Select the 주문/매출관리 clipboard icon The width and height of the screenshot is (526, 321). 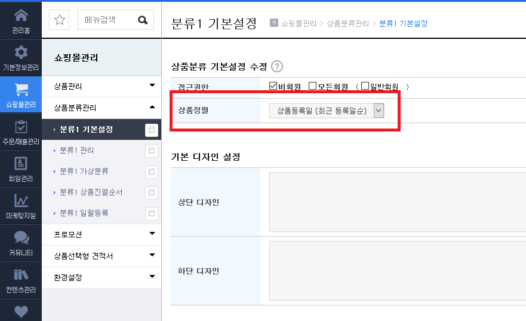pyautogui.click(x=21, y=127)
